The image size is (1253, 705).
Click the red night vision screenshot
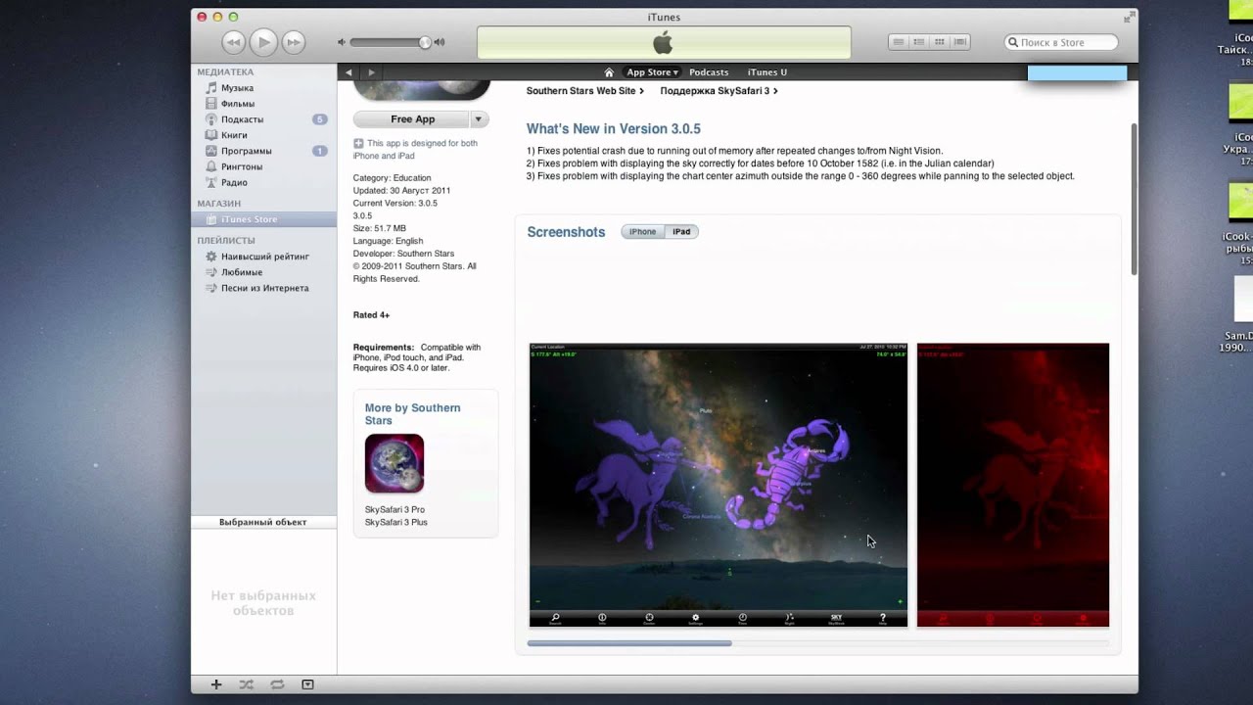click(1013, 485)
